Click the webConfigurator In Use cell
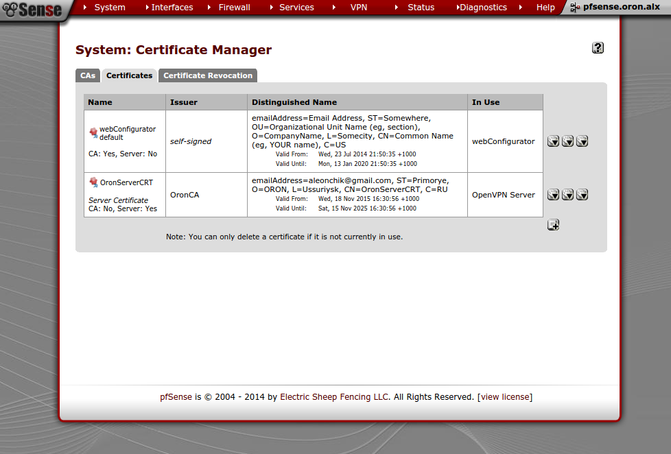This screenshot has height=454, width=671. pos(504,141)
